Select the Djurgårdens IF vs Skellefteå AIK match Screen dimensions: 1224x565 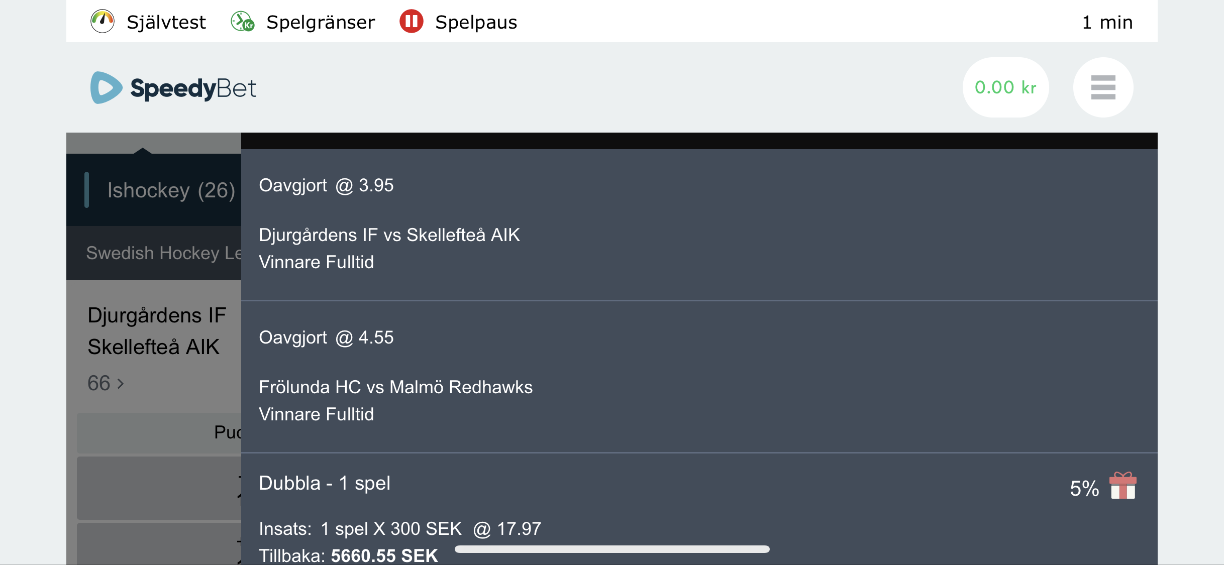157,331
